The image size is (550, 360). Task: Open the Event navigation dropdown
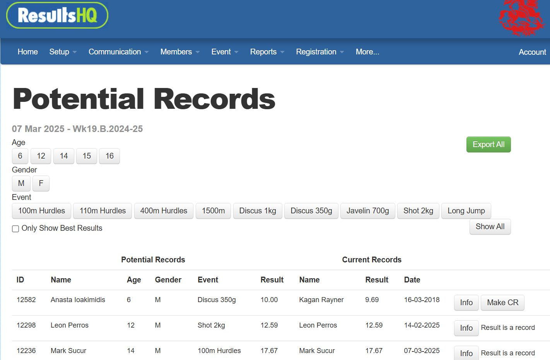click(x=221, y=52)
